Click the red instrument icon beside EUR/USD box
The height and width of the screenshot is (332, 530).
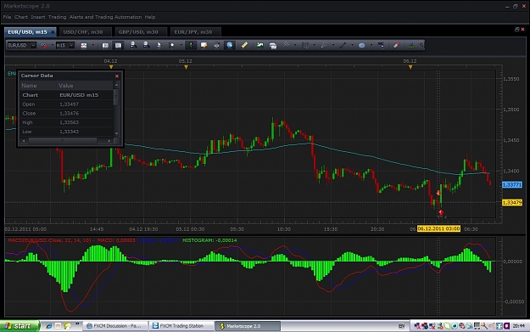(x=44, y=45)
